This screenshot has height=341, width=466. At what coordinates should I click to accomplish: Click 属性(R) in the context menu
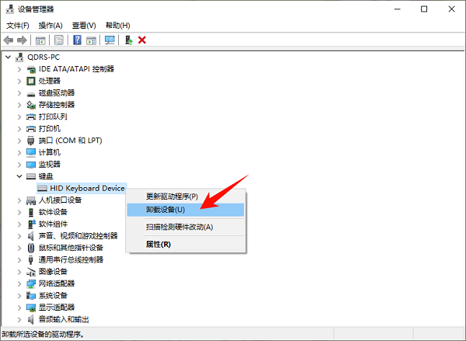click(158, 244)
